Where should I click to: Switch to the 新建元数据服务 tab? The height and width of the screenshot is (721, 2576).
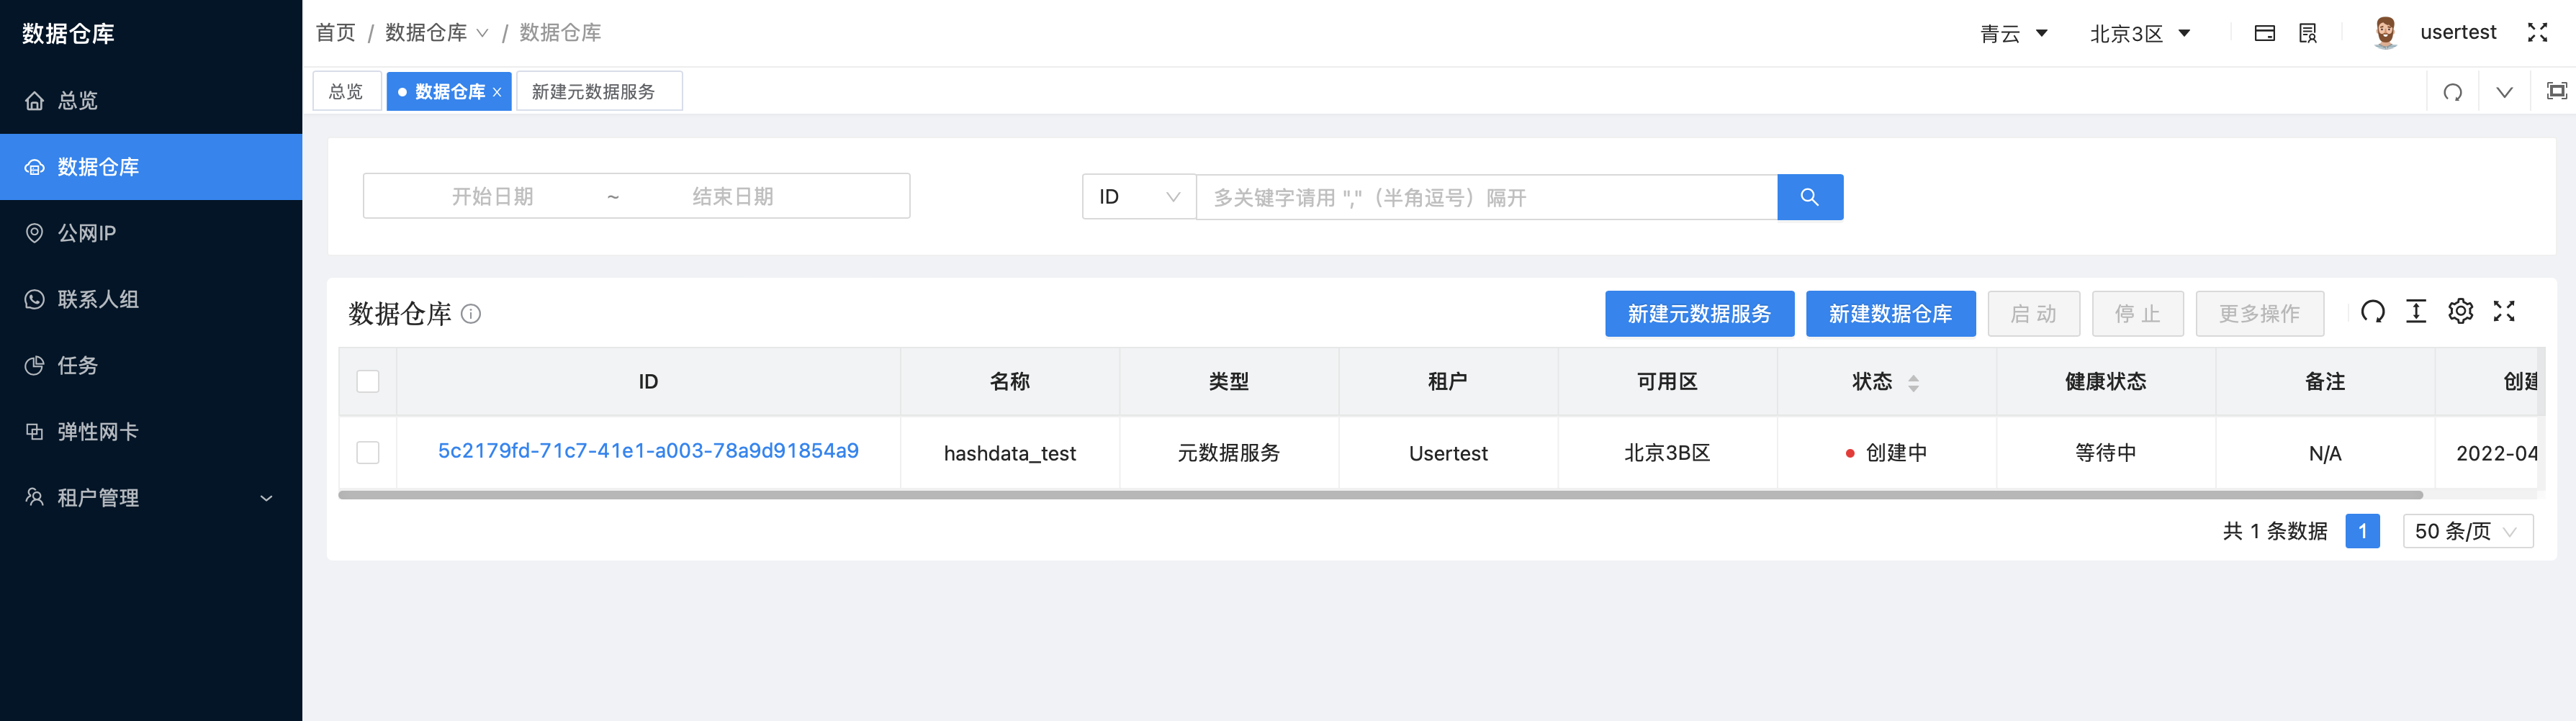point(598,91)
